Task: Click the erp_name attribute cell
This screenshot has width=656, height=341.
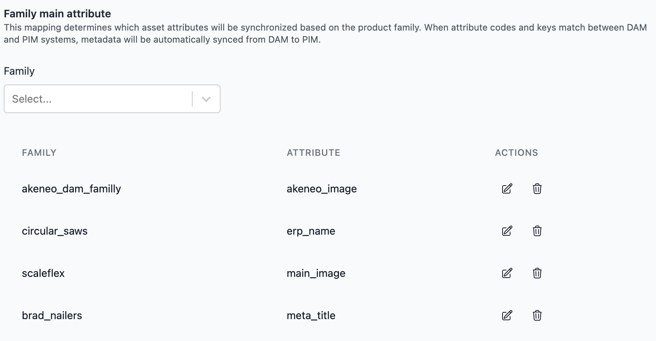Action: [311, 231]
